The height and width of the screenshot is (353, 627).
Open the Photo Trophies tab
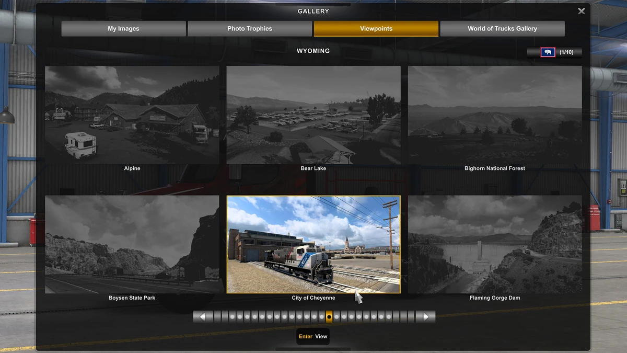pyautogui.click(x=250, y=28)
